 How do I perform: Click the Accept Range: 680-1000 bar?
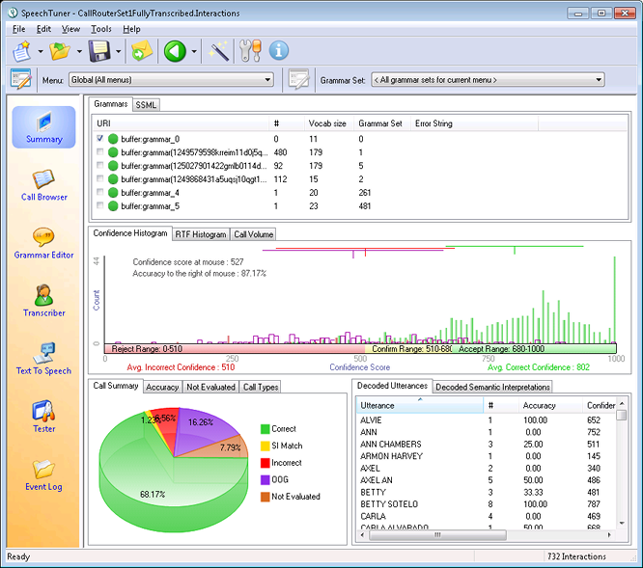(534, 349)
